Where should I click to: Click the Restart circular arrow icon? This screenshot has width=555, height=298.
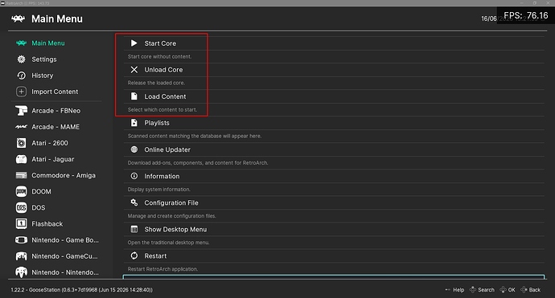tap(134, 255)
